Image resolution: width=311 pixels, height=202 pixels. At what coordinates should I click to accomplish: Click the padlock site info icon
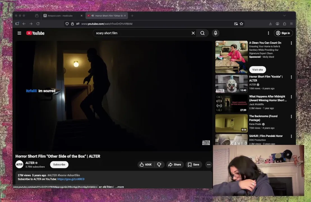tap(72, 24)
